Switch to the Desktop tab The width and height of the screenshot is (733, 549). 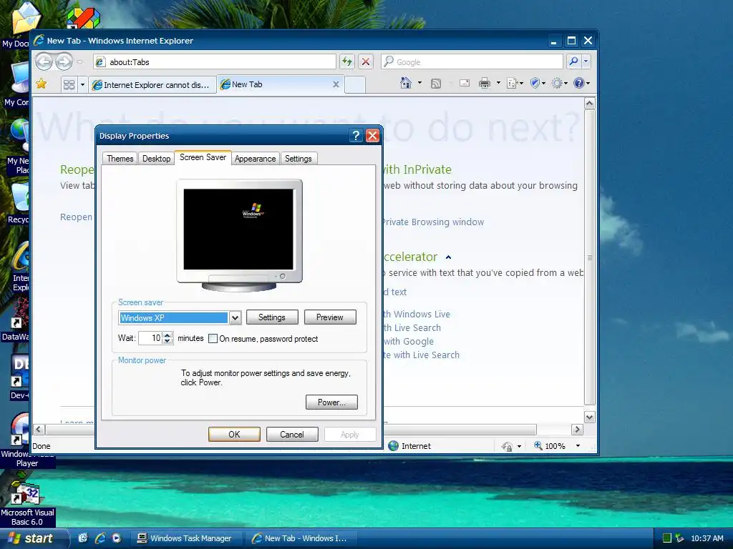[x=156, y=158]
